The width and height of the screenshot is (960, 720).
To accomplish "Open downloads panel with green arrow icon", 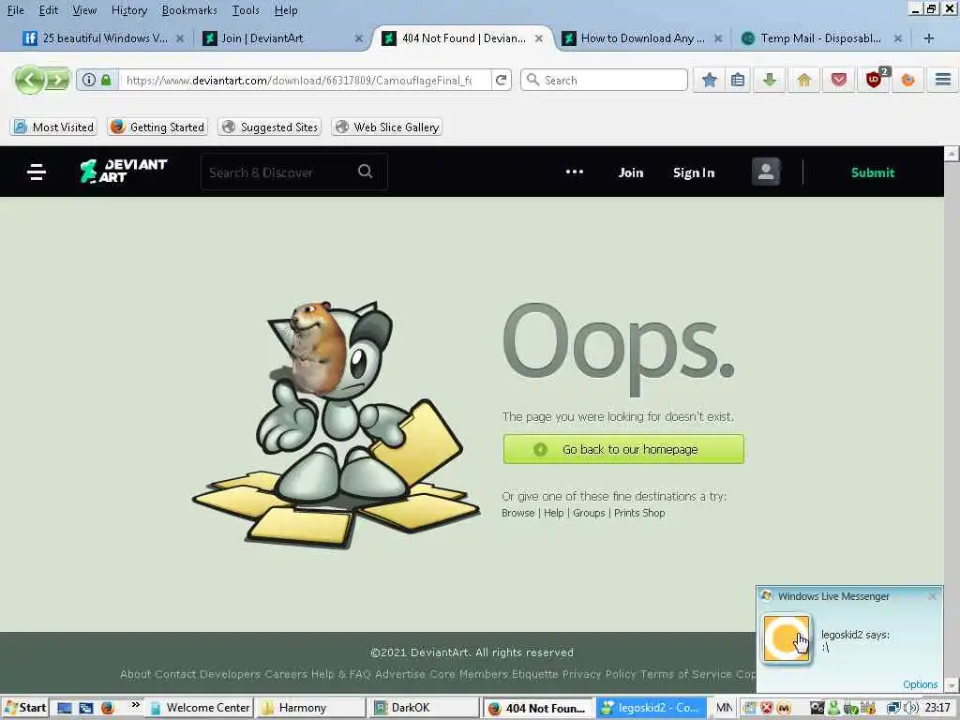I will point(770,80).
